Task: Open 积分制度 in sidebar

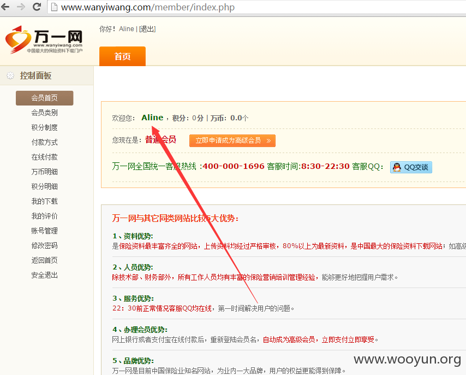Action: pos(45,127)
